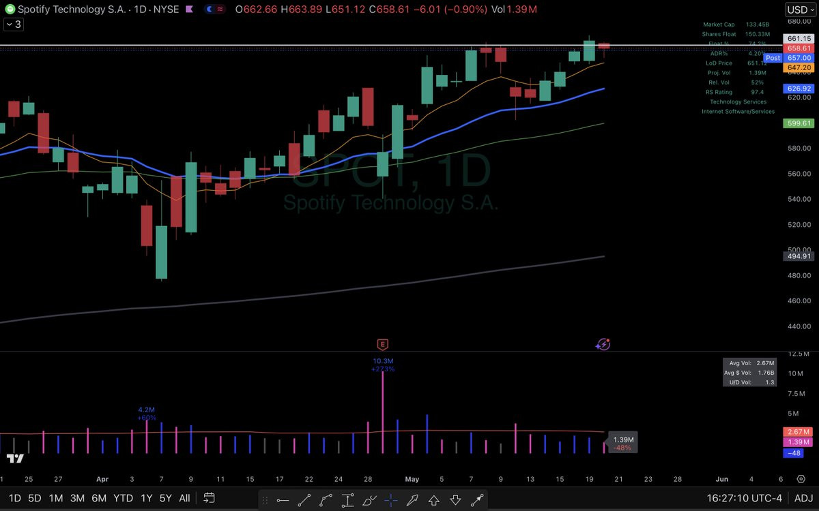Click the Apr label on time axis
This screenshot has width=819, height=511.
(102, 479)
